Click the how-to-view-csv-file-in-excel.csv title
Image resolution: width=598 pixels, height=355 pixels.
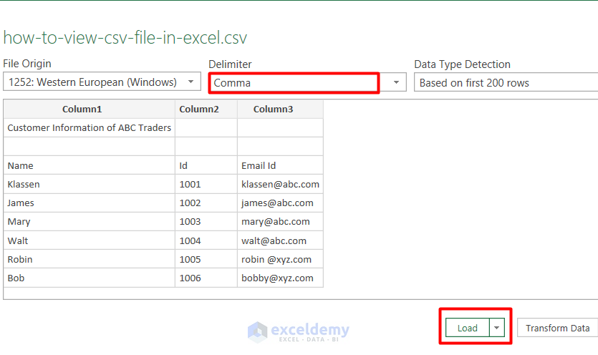point(125,38)
